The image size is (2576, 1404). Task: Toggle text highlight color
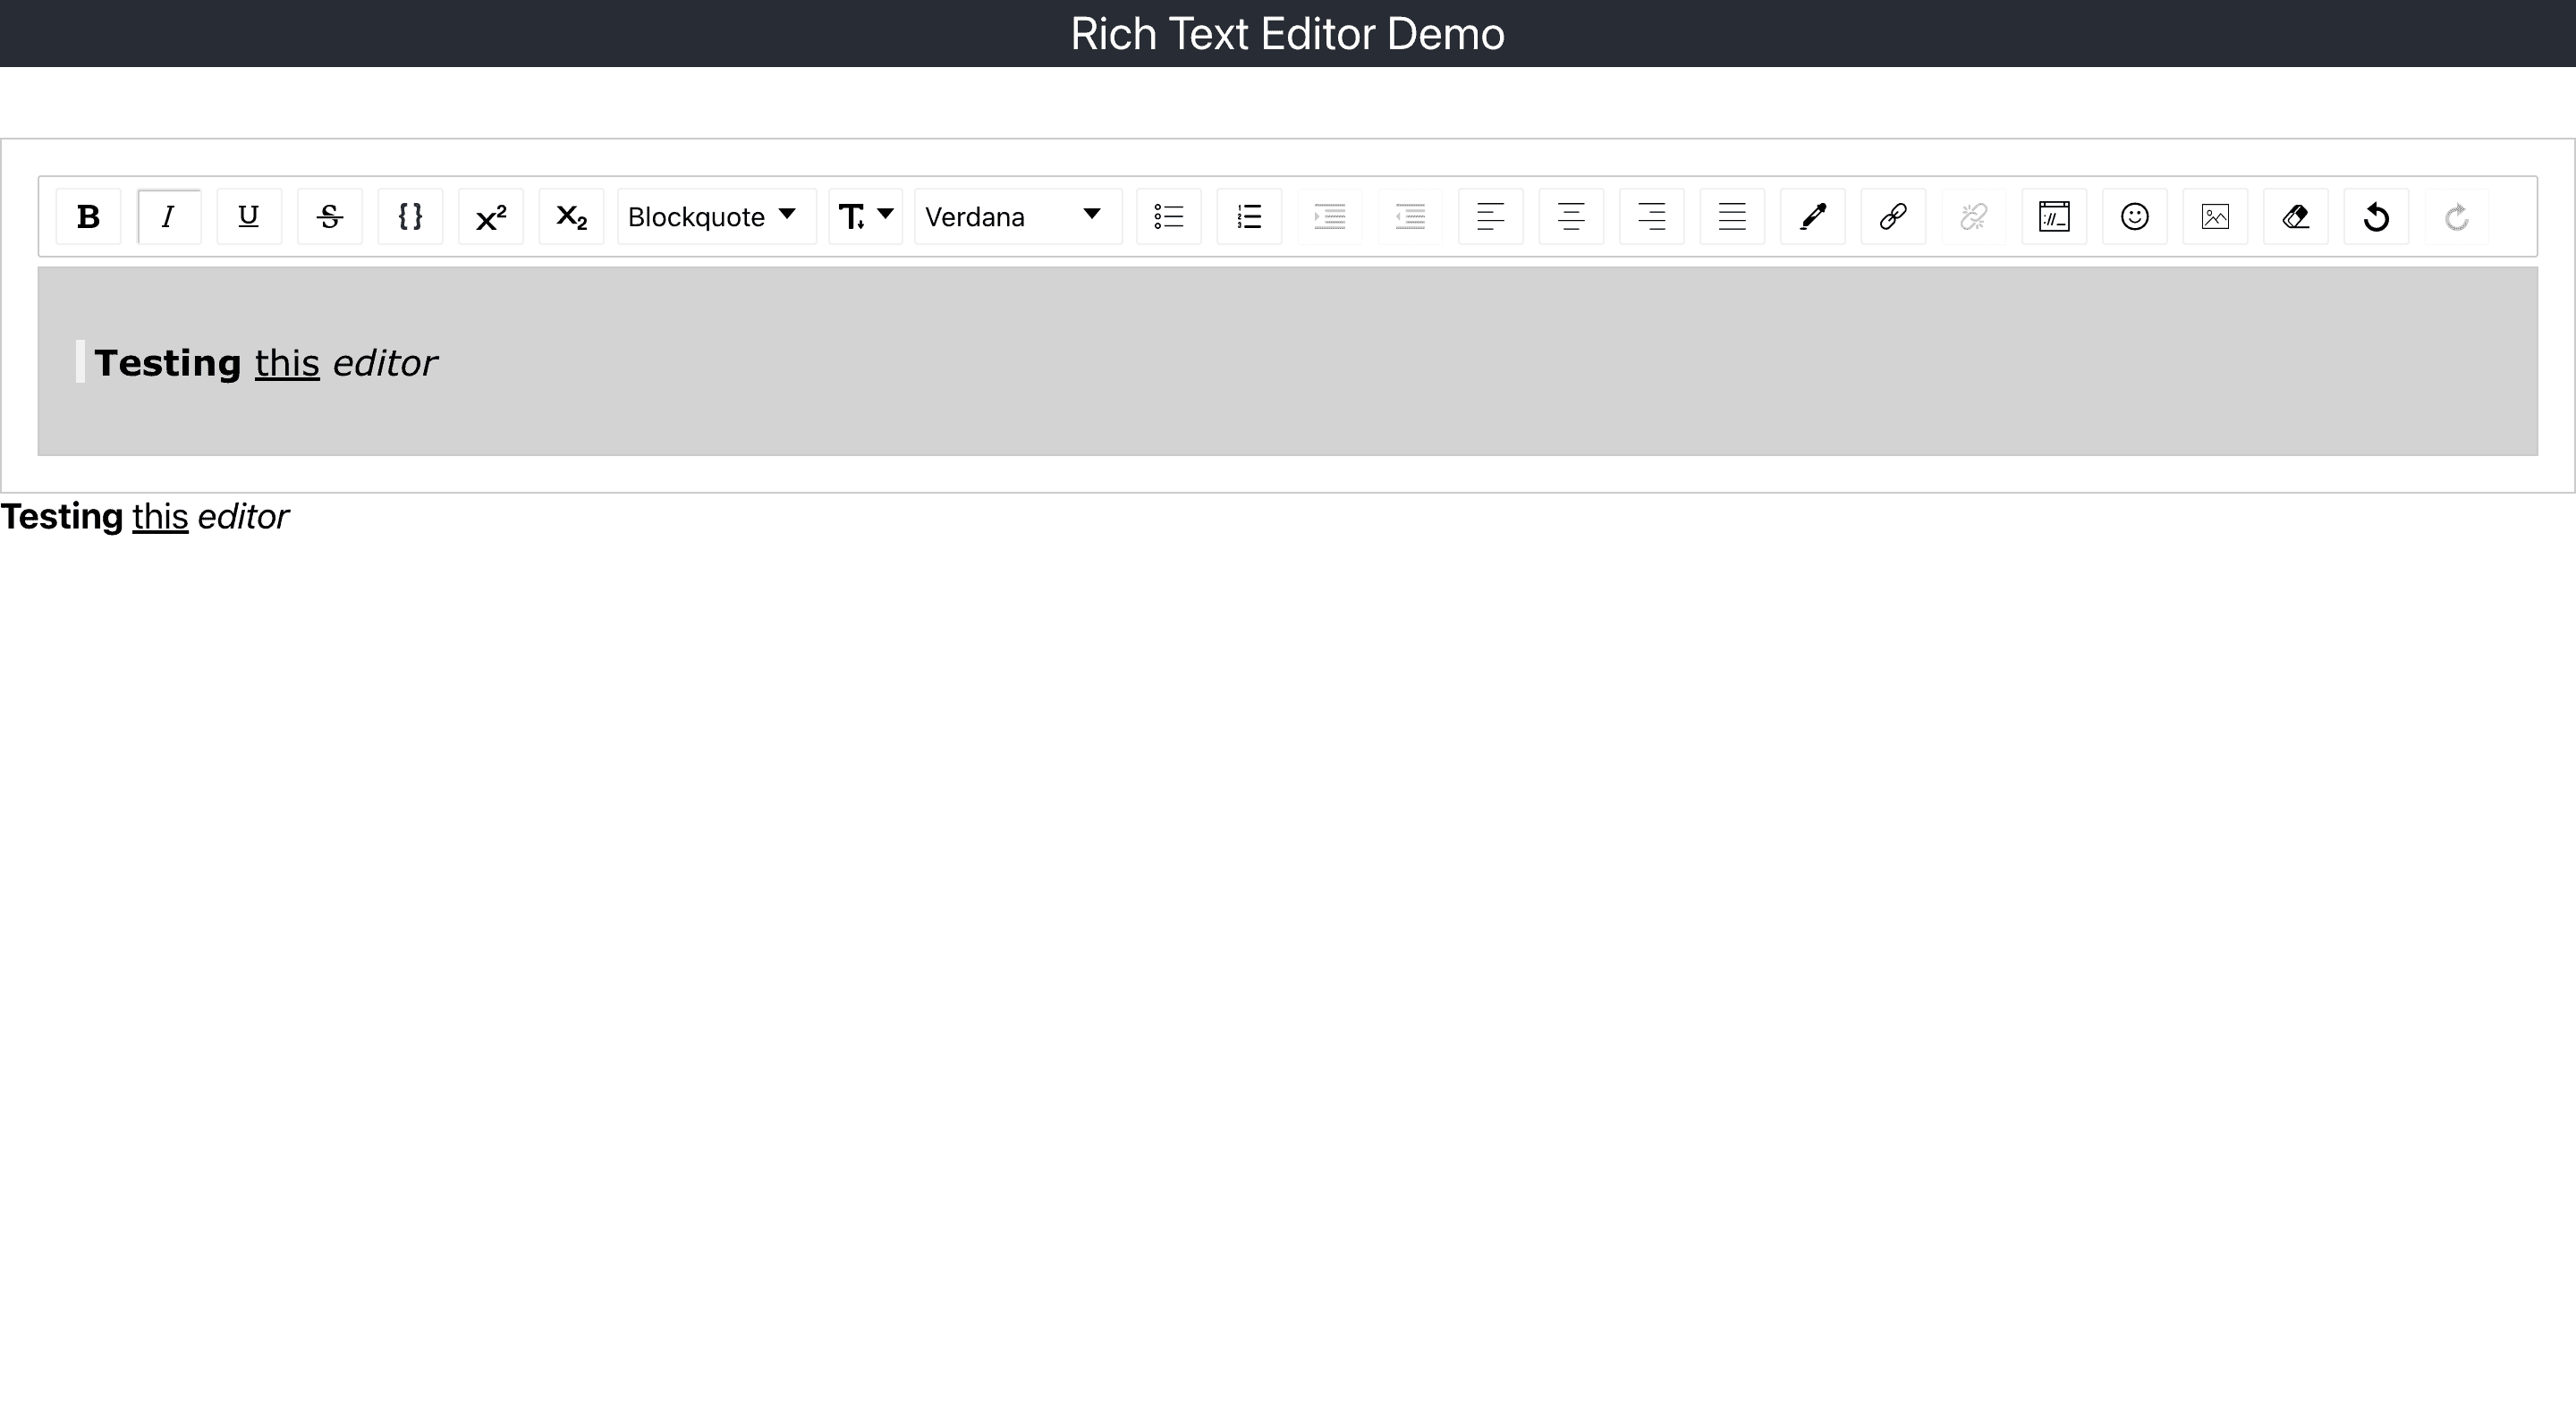point(1812,215)
